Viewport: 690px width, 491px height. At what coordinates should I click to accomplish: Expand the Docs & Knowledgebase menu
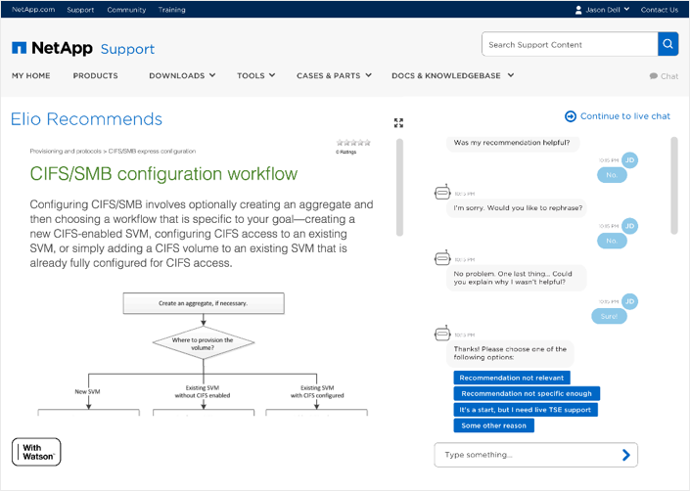(x=453, y=75)
